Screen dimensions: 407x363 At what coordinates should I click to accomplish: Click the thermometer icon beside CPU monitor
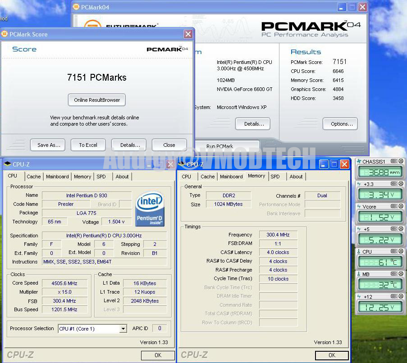(x=359, y=252)
